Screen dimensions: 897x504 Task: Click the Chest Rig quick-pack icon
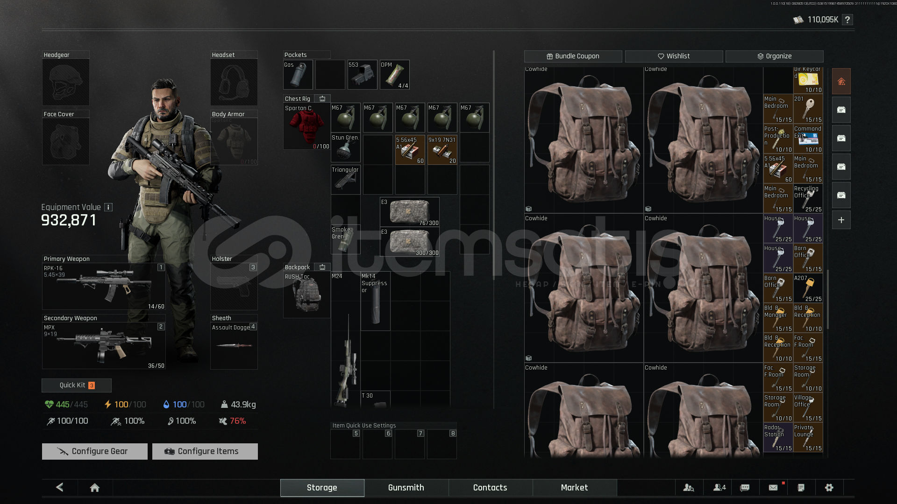click(322, 98)
